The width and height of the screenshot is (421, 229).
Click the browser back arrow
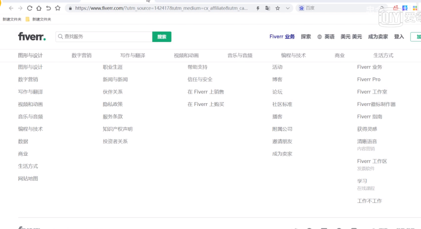coord(11,8)
